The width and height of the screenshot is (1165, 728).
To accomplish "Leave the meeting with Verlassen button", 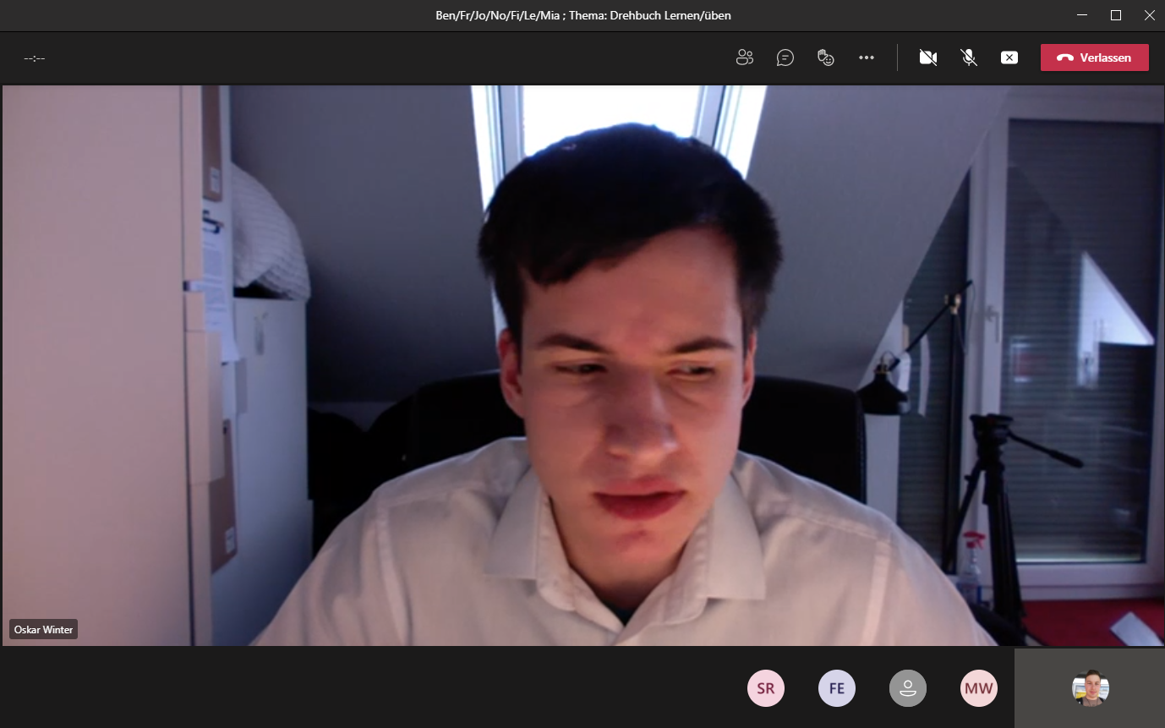I will coord(1094,57).
